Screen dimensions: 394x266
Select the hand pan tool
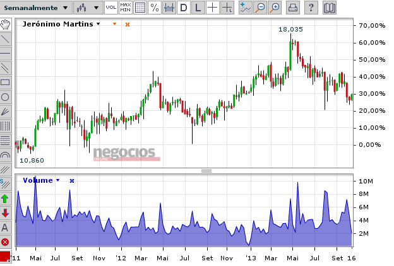pos(5,25)
